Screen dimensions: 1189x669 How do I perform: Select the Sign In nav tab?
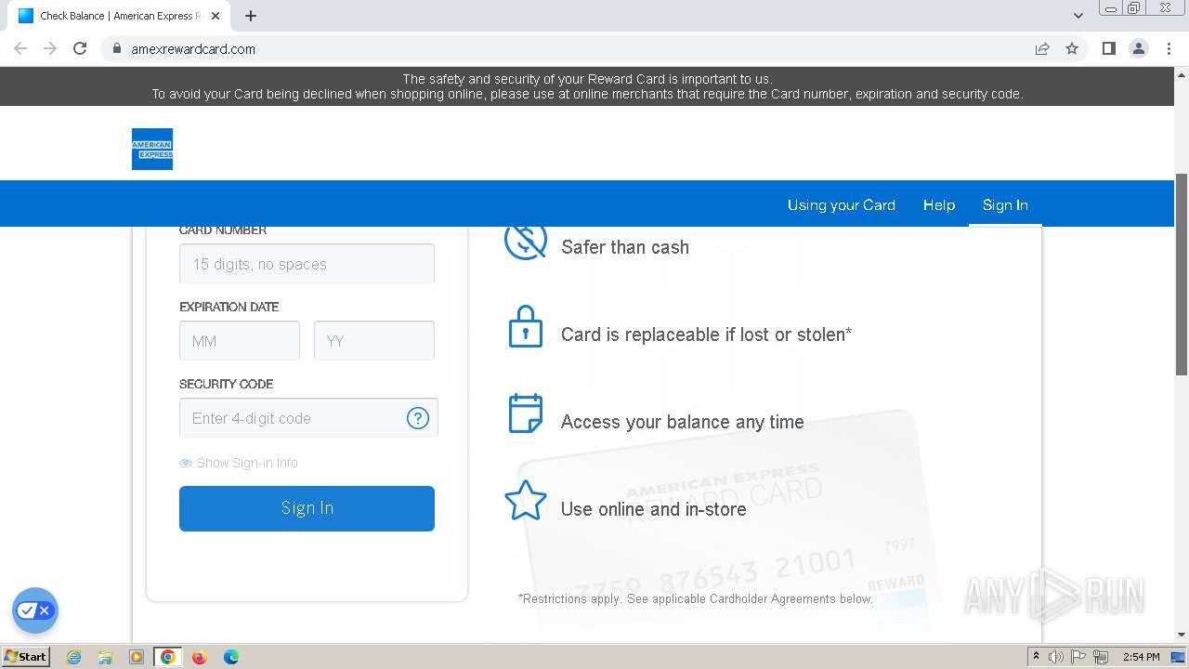(1005, 204)
